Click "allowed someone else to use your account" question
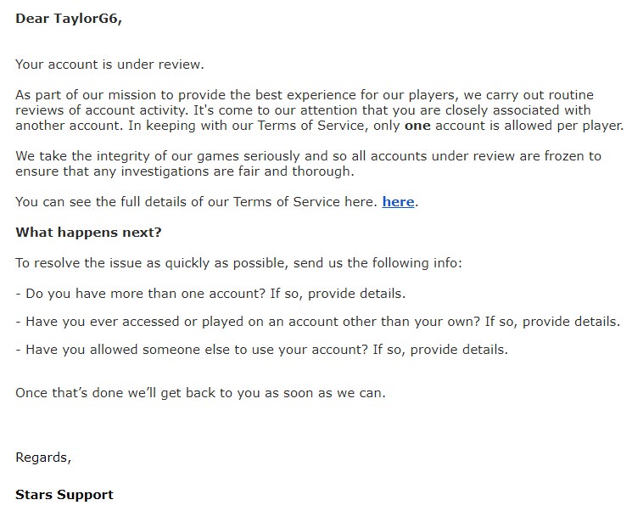 pos(262,349)
